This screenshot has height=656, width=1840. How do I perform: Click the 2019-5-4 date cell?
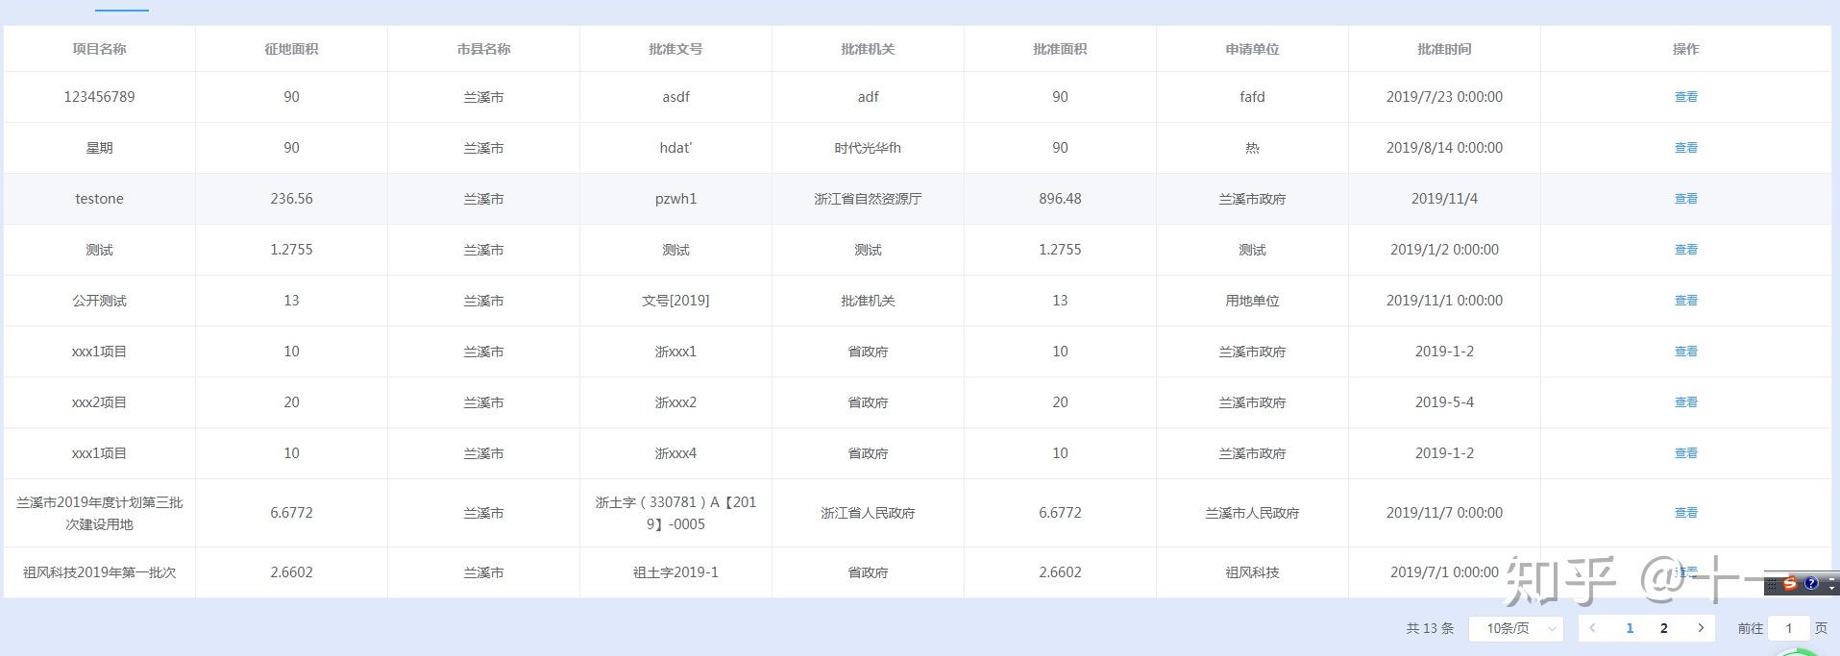[x=1444, y=402]
